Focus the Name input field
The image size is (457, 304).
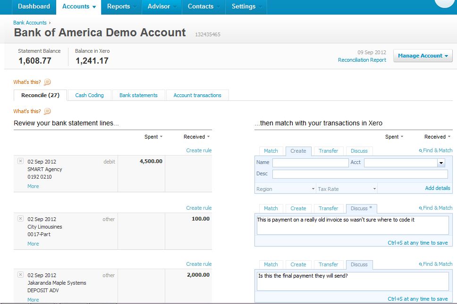click(310, 163)
